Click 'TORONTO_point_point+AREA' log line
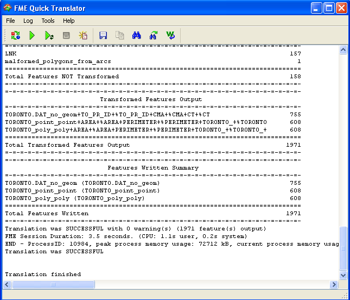This screenshot has height=300, width=350. point(153,122)
